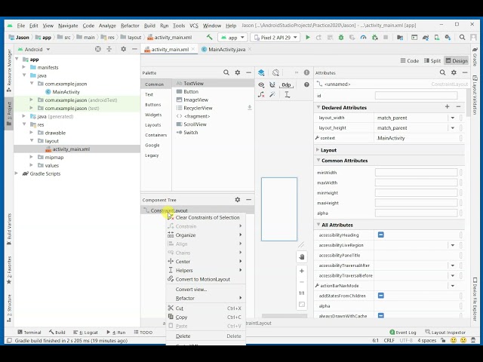Minimize the Palette panel
Viewport: 483px width, 362px height.
(248, 72)
